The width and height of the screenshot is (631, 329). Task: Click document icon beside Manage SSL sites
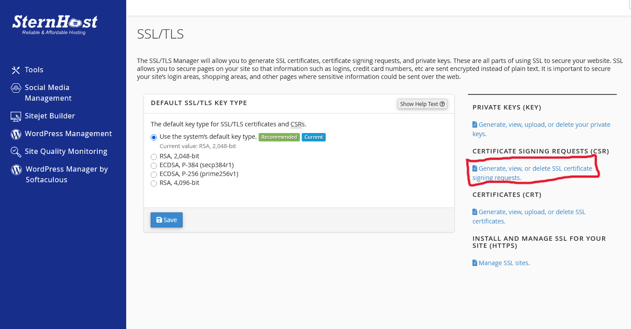(475, 263)
